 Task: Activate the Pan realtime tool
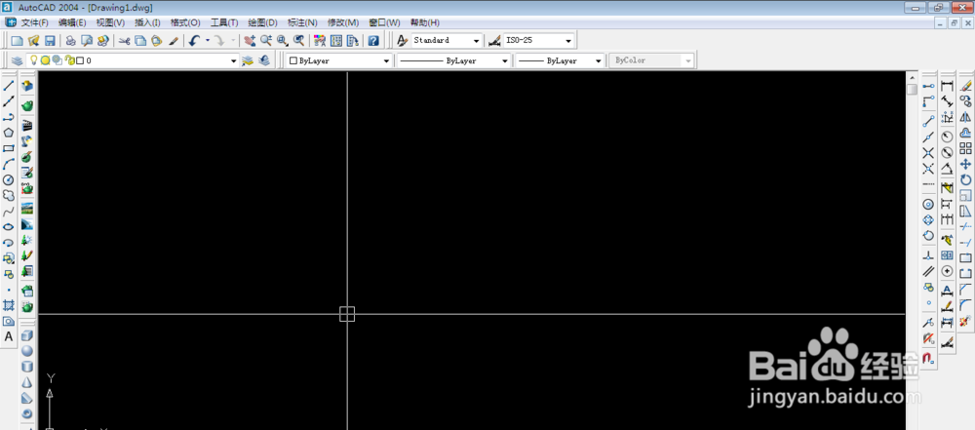click(x=250, y=40)
